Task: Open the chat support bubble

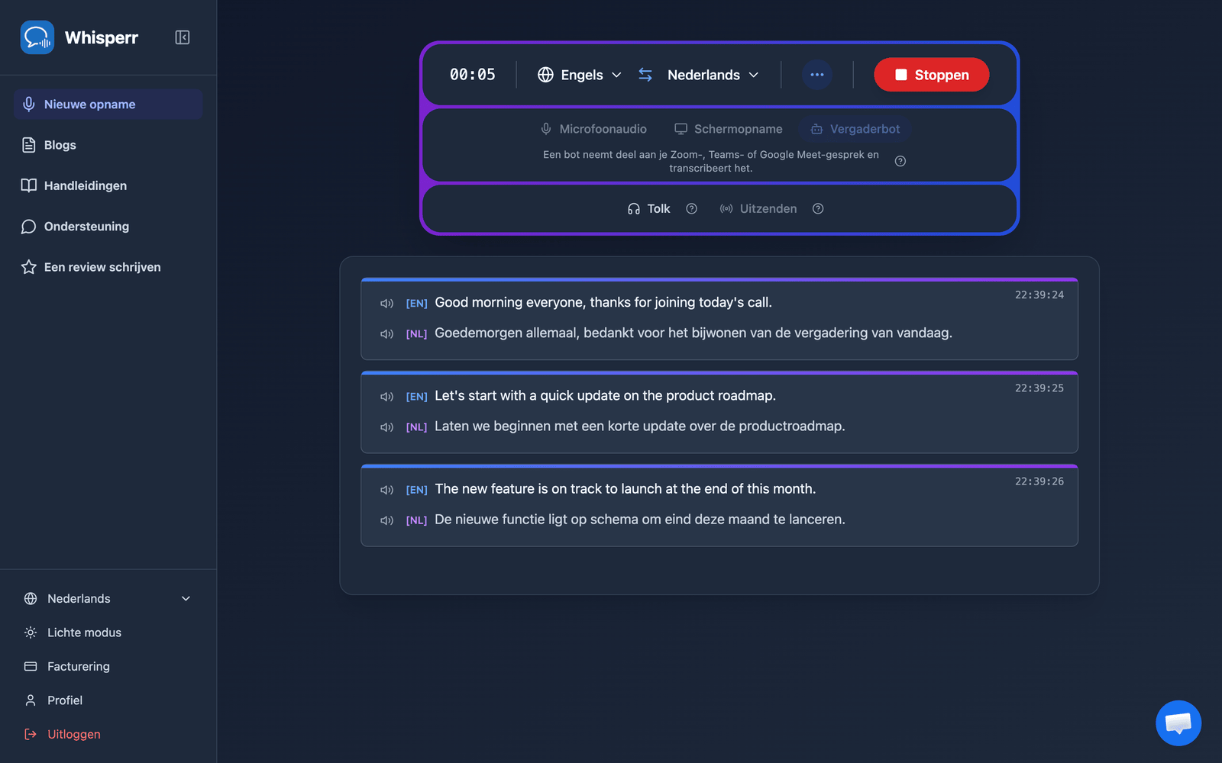Action: pos(1178,723)
